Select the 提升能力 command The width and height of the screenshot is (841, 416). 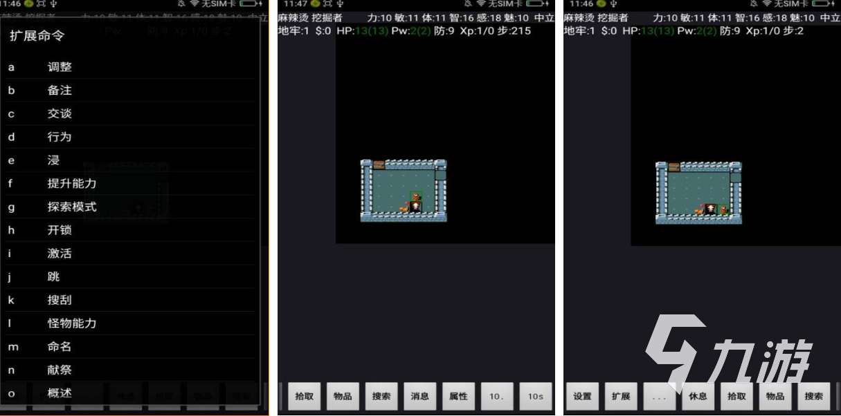click(132, 184)
